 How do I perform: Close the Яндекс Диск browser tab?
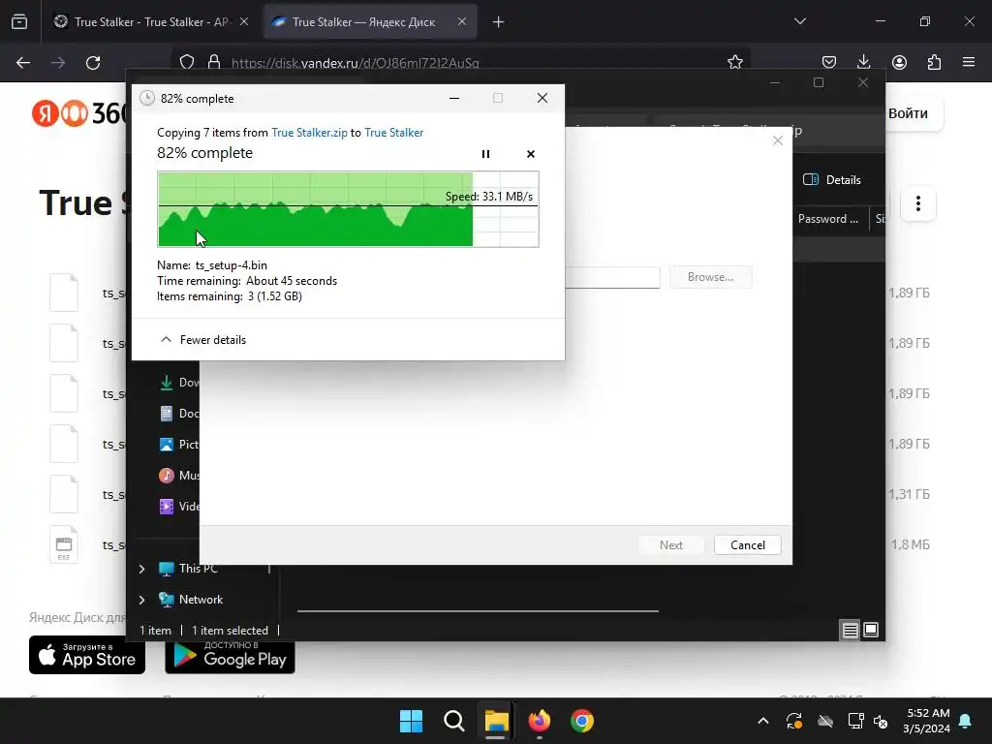tap(462, 21)
